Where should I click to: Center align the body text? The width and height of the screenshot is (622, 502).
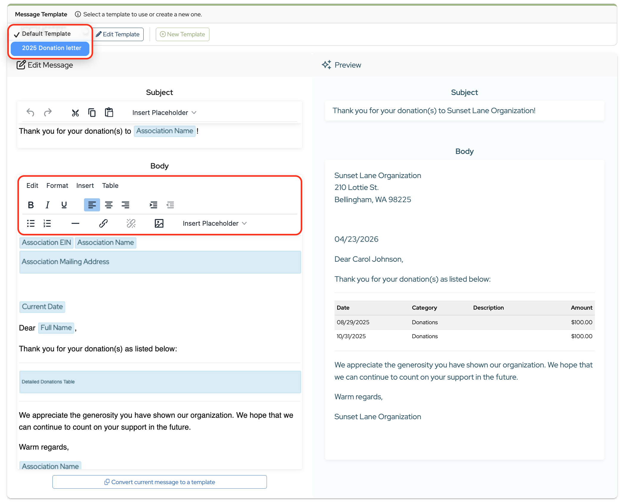tap(109, 205)
